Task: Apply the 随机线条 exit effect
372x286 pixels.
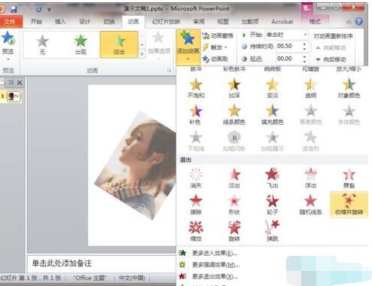Action: [x=310, y=205]
